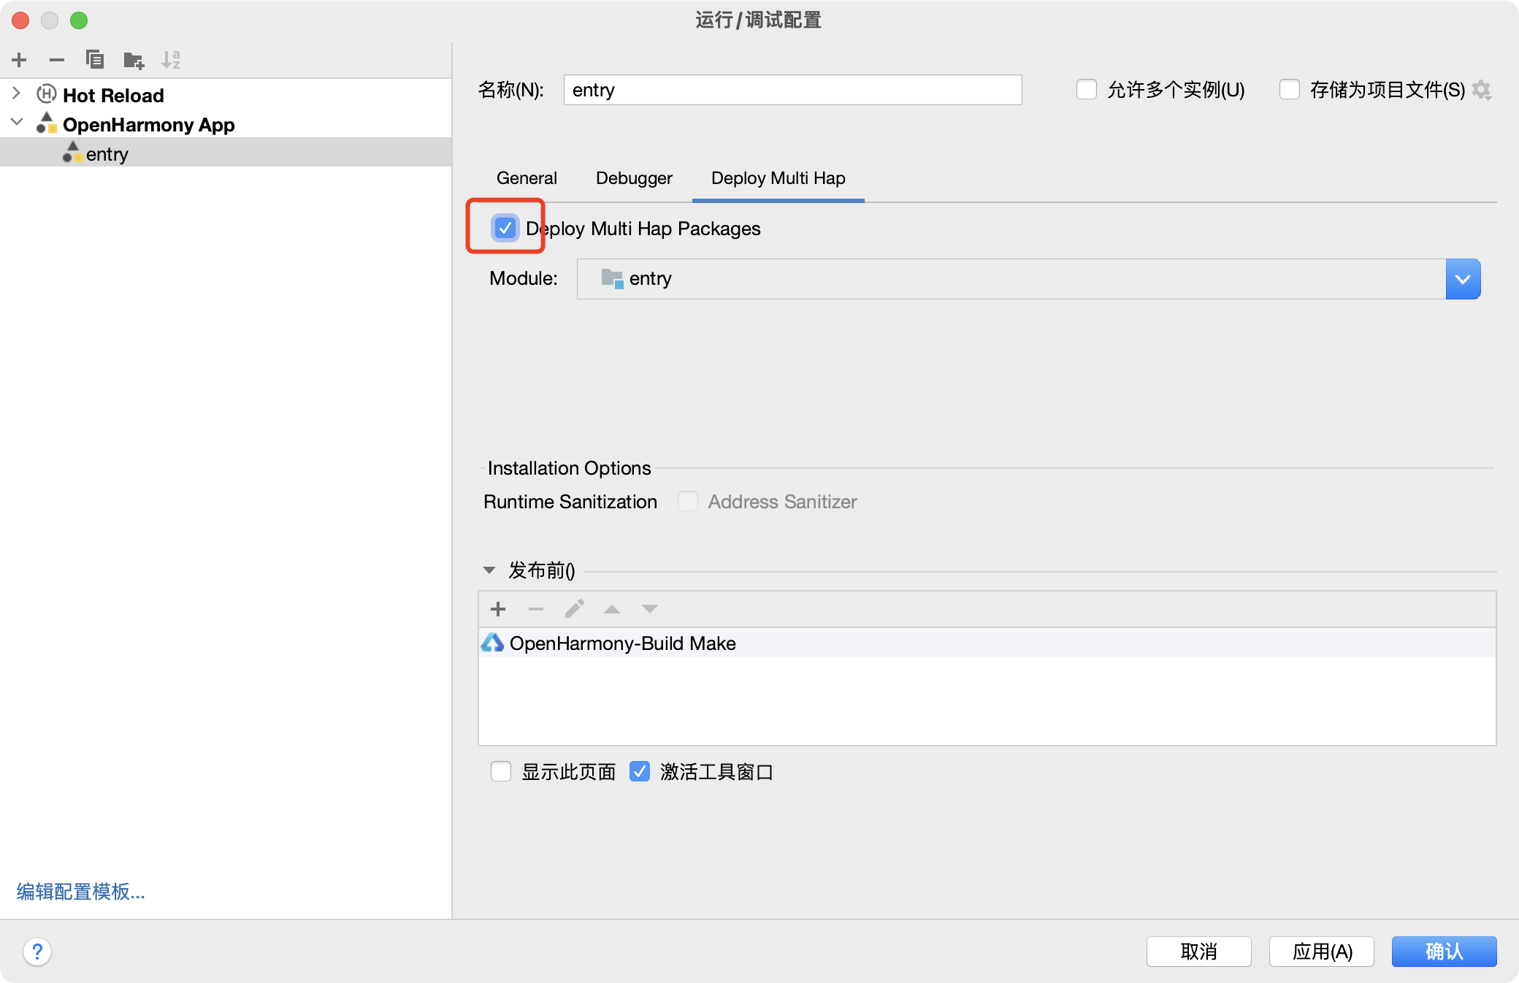Click the name input field
Screen dimensions: 1519x983
tap(792, 90)
